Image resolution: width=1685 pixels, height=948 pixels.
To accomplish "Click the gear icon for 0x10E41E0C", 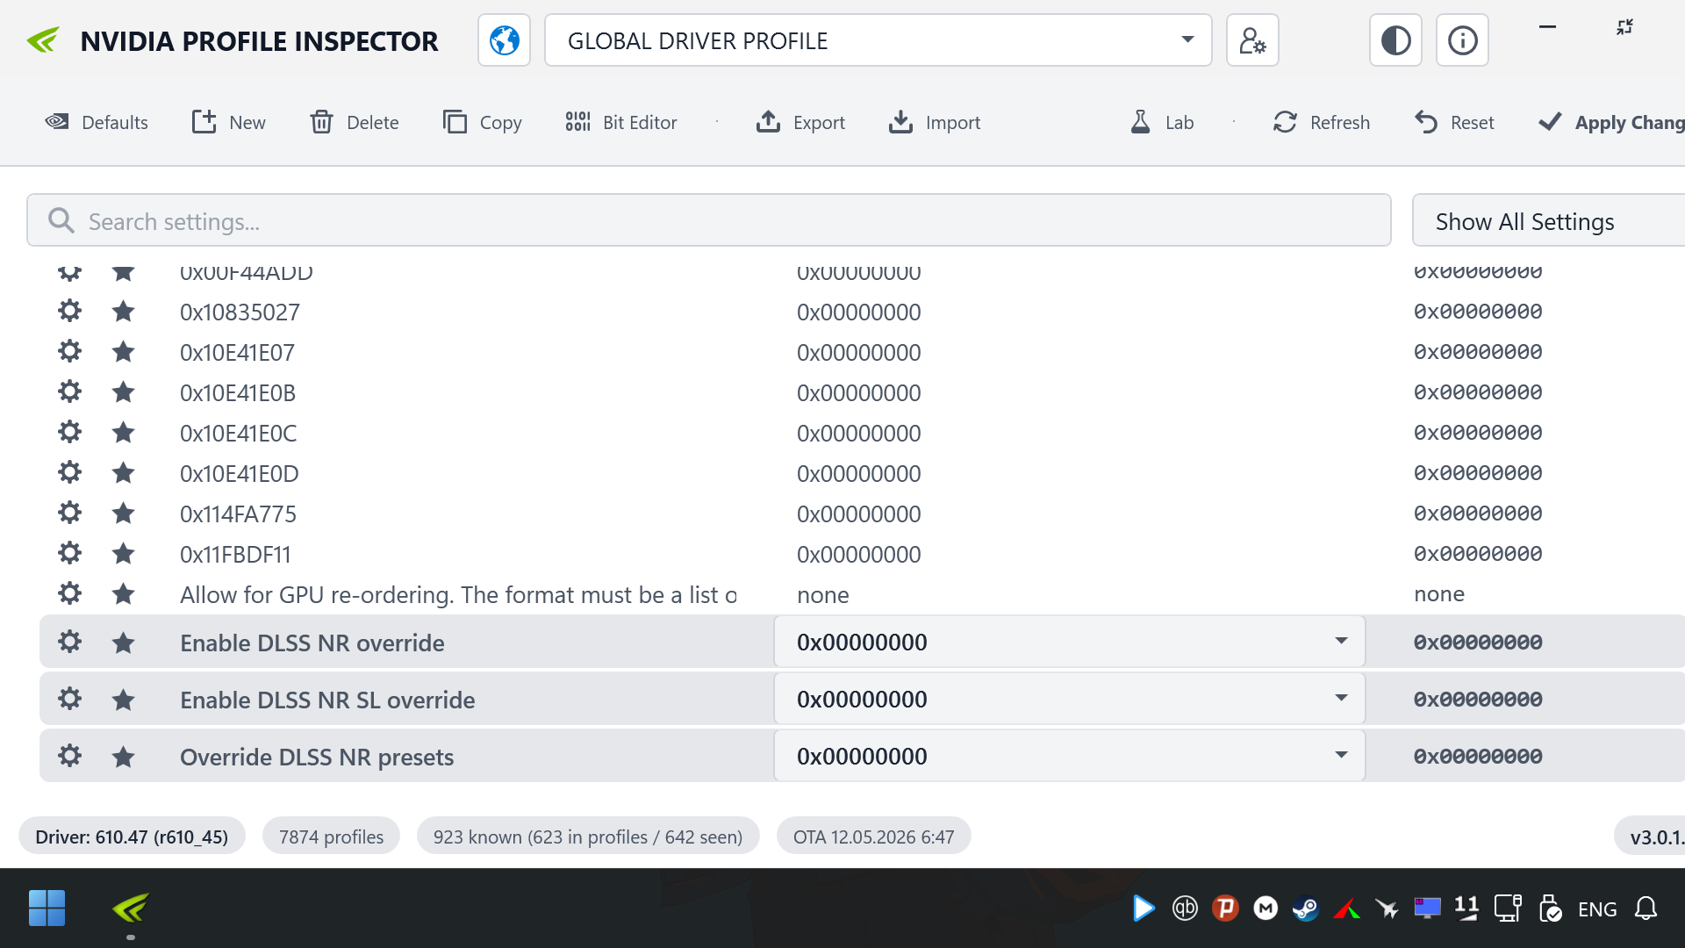I will pos(69,432).
